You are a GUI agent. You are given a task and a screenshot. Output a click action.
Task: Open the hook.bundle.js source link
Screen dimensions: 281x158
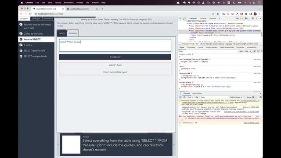[251, 123]
